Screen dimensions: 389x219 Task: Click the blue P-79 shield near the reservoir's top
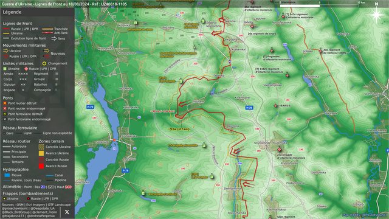point(90,107)
